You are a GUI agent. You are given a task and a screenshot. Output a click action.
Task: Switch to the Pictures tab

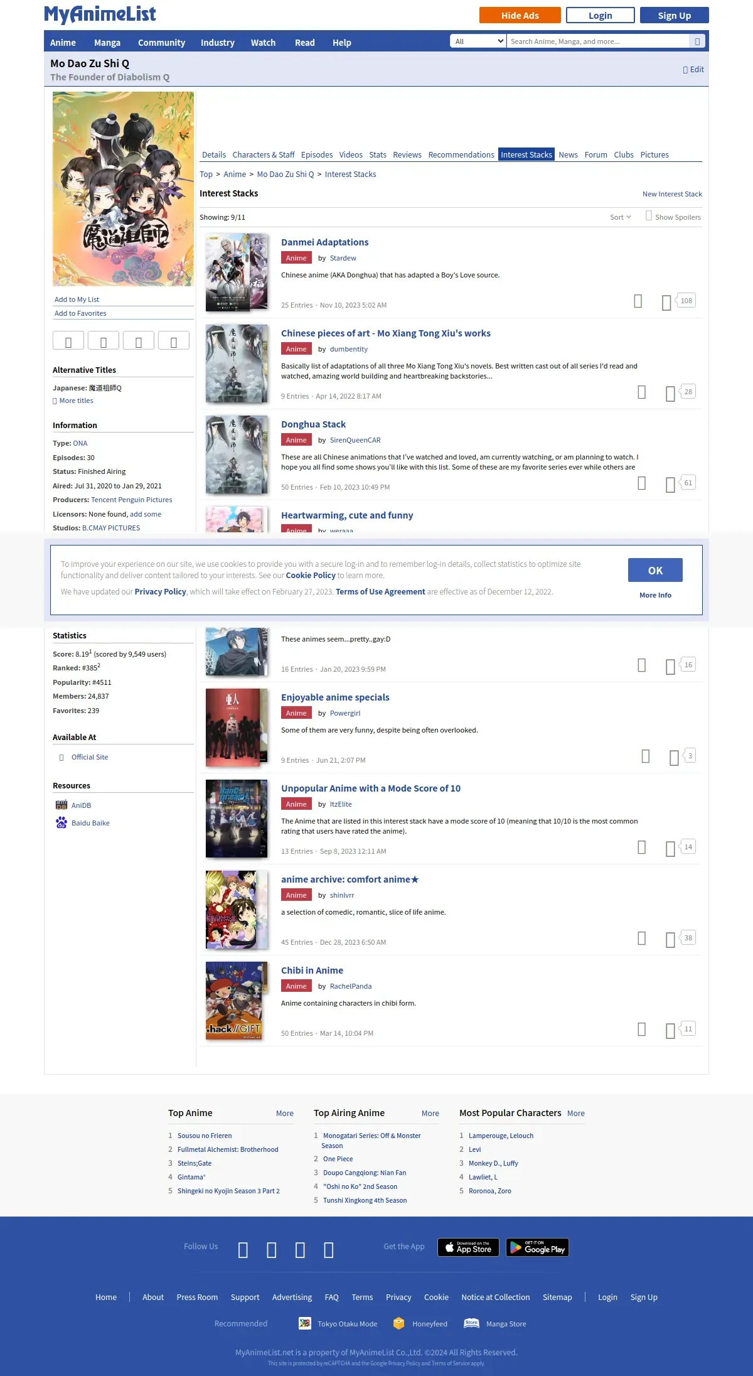coord(654,155)
